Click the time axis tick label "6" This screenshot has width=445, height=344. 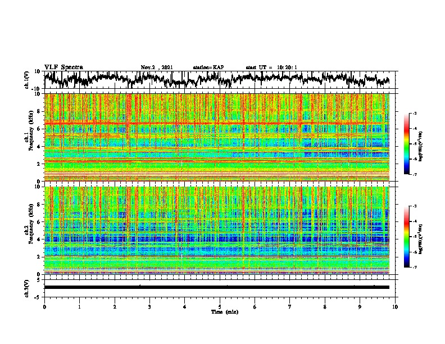[x=255, y=307]
